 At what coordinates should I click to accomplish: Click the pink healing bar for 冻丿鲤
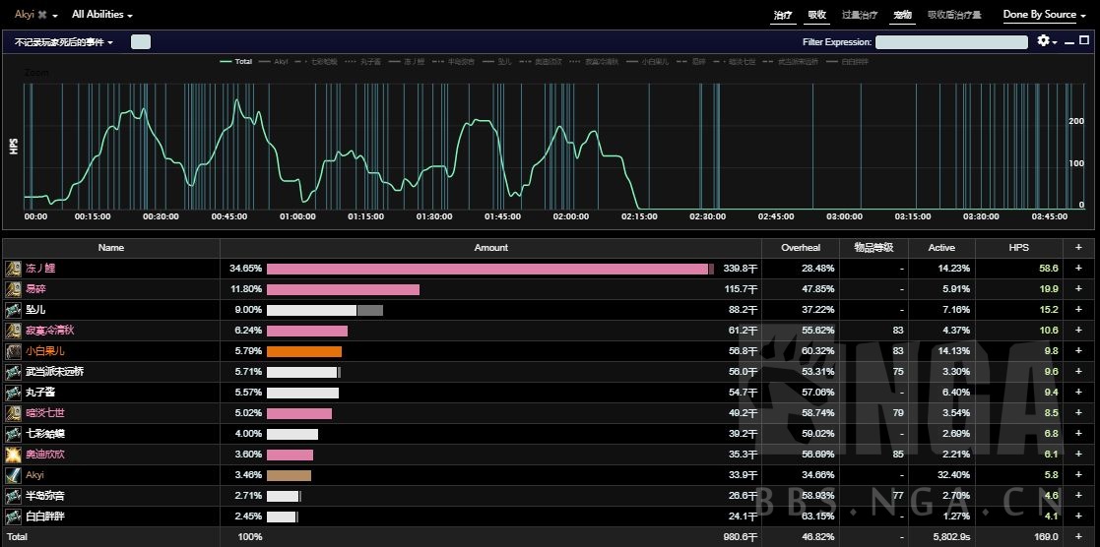click(x=486, y=269)
